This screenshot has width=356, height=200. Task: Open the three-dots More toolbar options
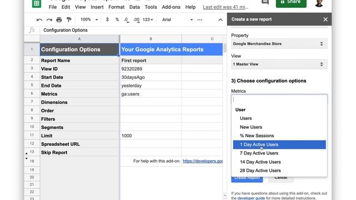point(200,20)
